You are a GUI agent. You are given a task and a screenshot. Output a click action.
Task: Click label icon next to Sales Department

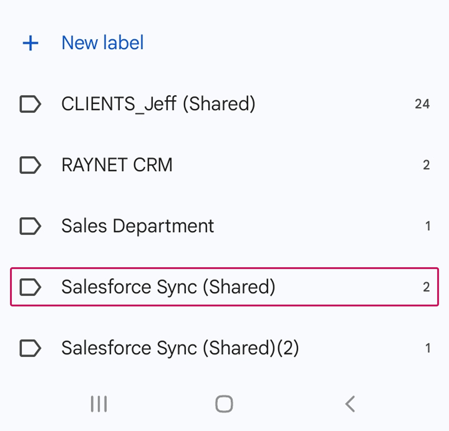pyautogui.click(x=30, y=226)
